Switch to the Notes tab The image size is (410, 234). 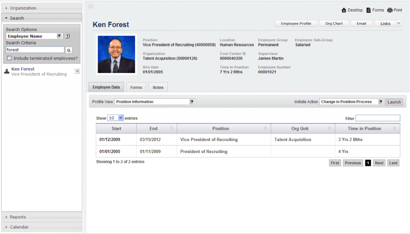coord(158,87)
